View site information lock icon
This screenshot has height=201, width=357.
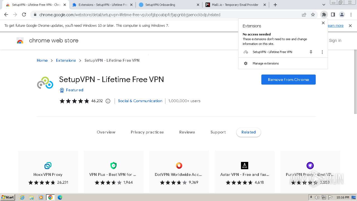[35, 15]
